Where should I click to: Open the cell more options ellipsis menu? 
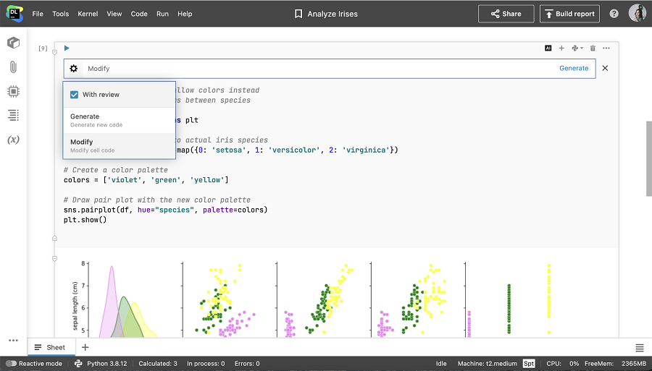[606, 48]
